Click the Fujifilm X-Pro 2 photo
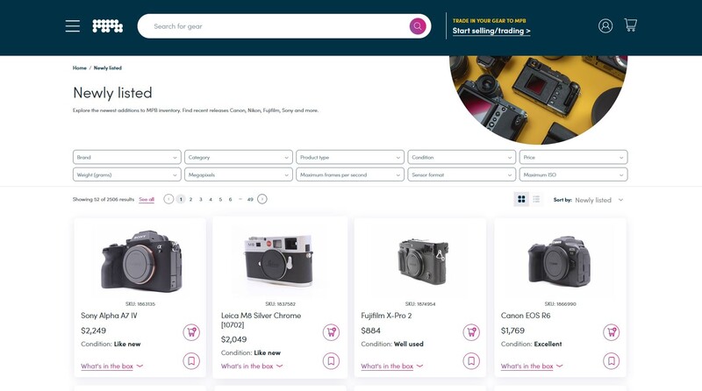 [x=423, y=262]
